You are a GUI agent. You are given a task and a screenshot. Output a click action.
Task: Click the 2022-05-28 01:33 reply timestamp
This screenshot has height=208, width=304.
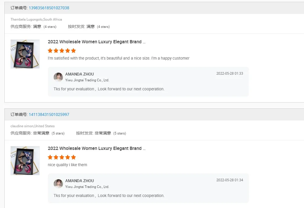click(229, 73)
